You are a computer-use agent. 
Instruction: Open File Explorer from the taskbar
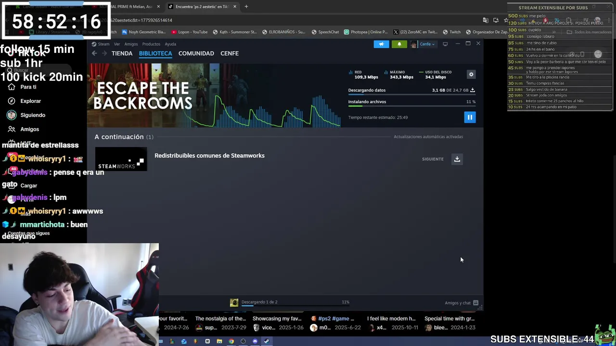[x=219, y=341]
